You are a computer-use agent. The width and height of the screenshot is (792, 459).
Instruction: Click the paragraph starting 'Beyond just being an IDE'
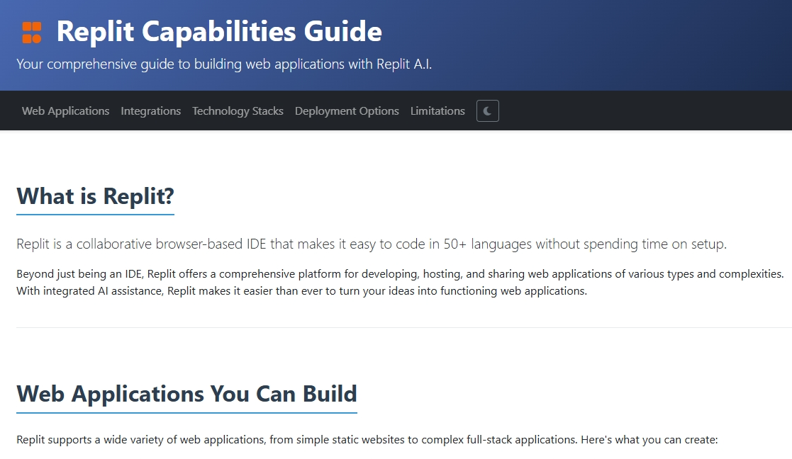pos(400,283)
